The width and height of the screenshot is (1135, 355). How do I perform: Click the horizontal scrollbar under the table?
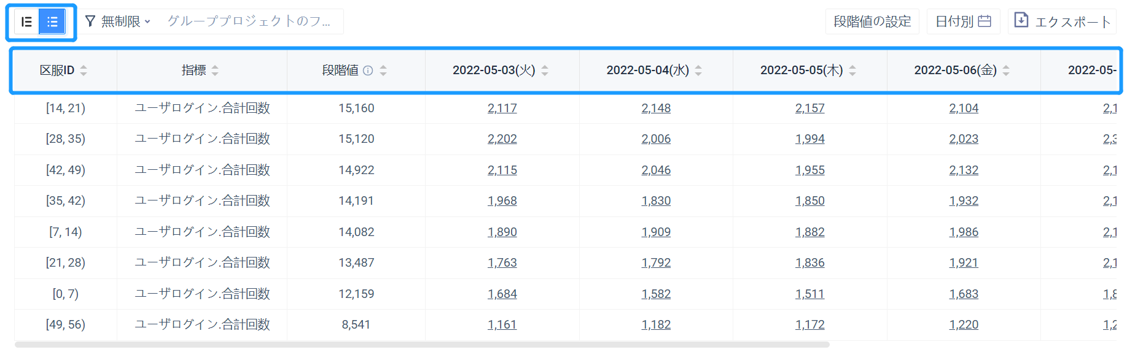point(422,345)
